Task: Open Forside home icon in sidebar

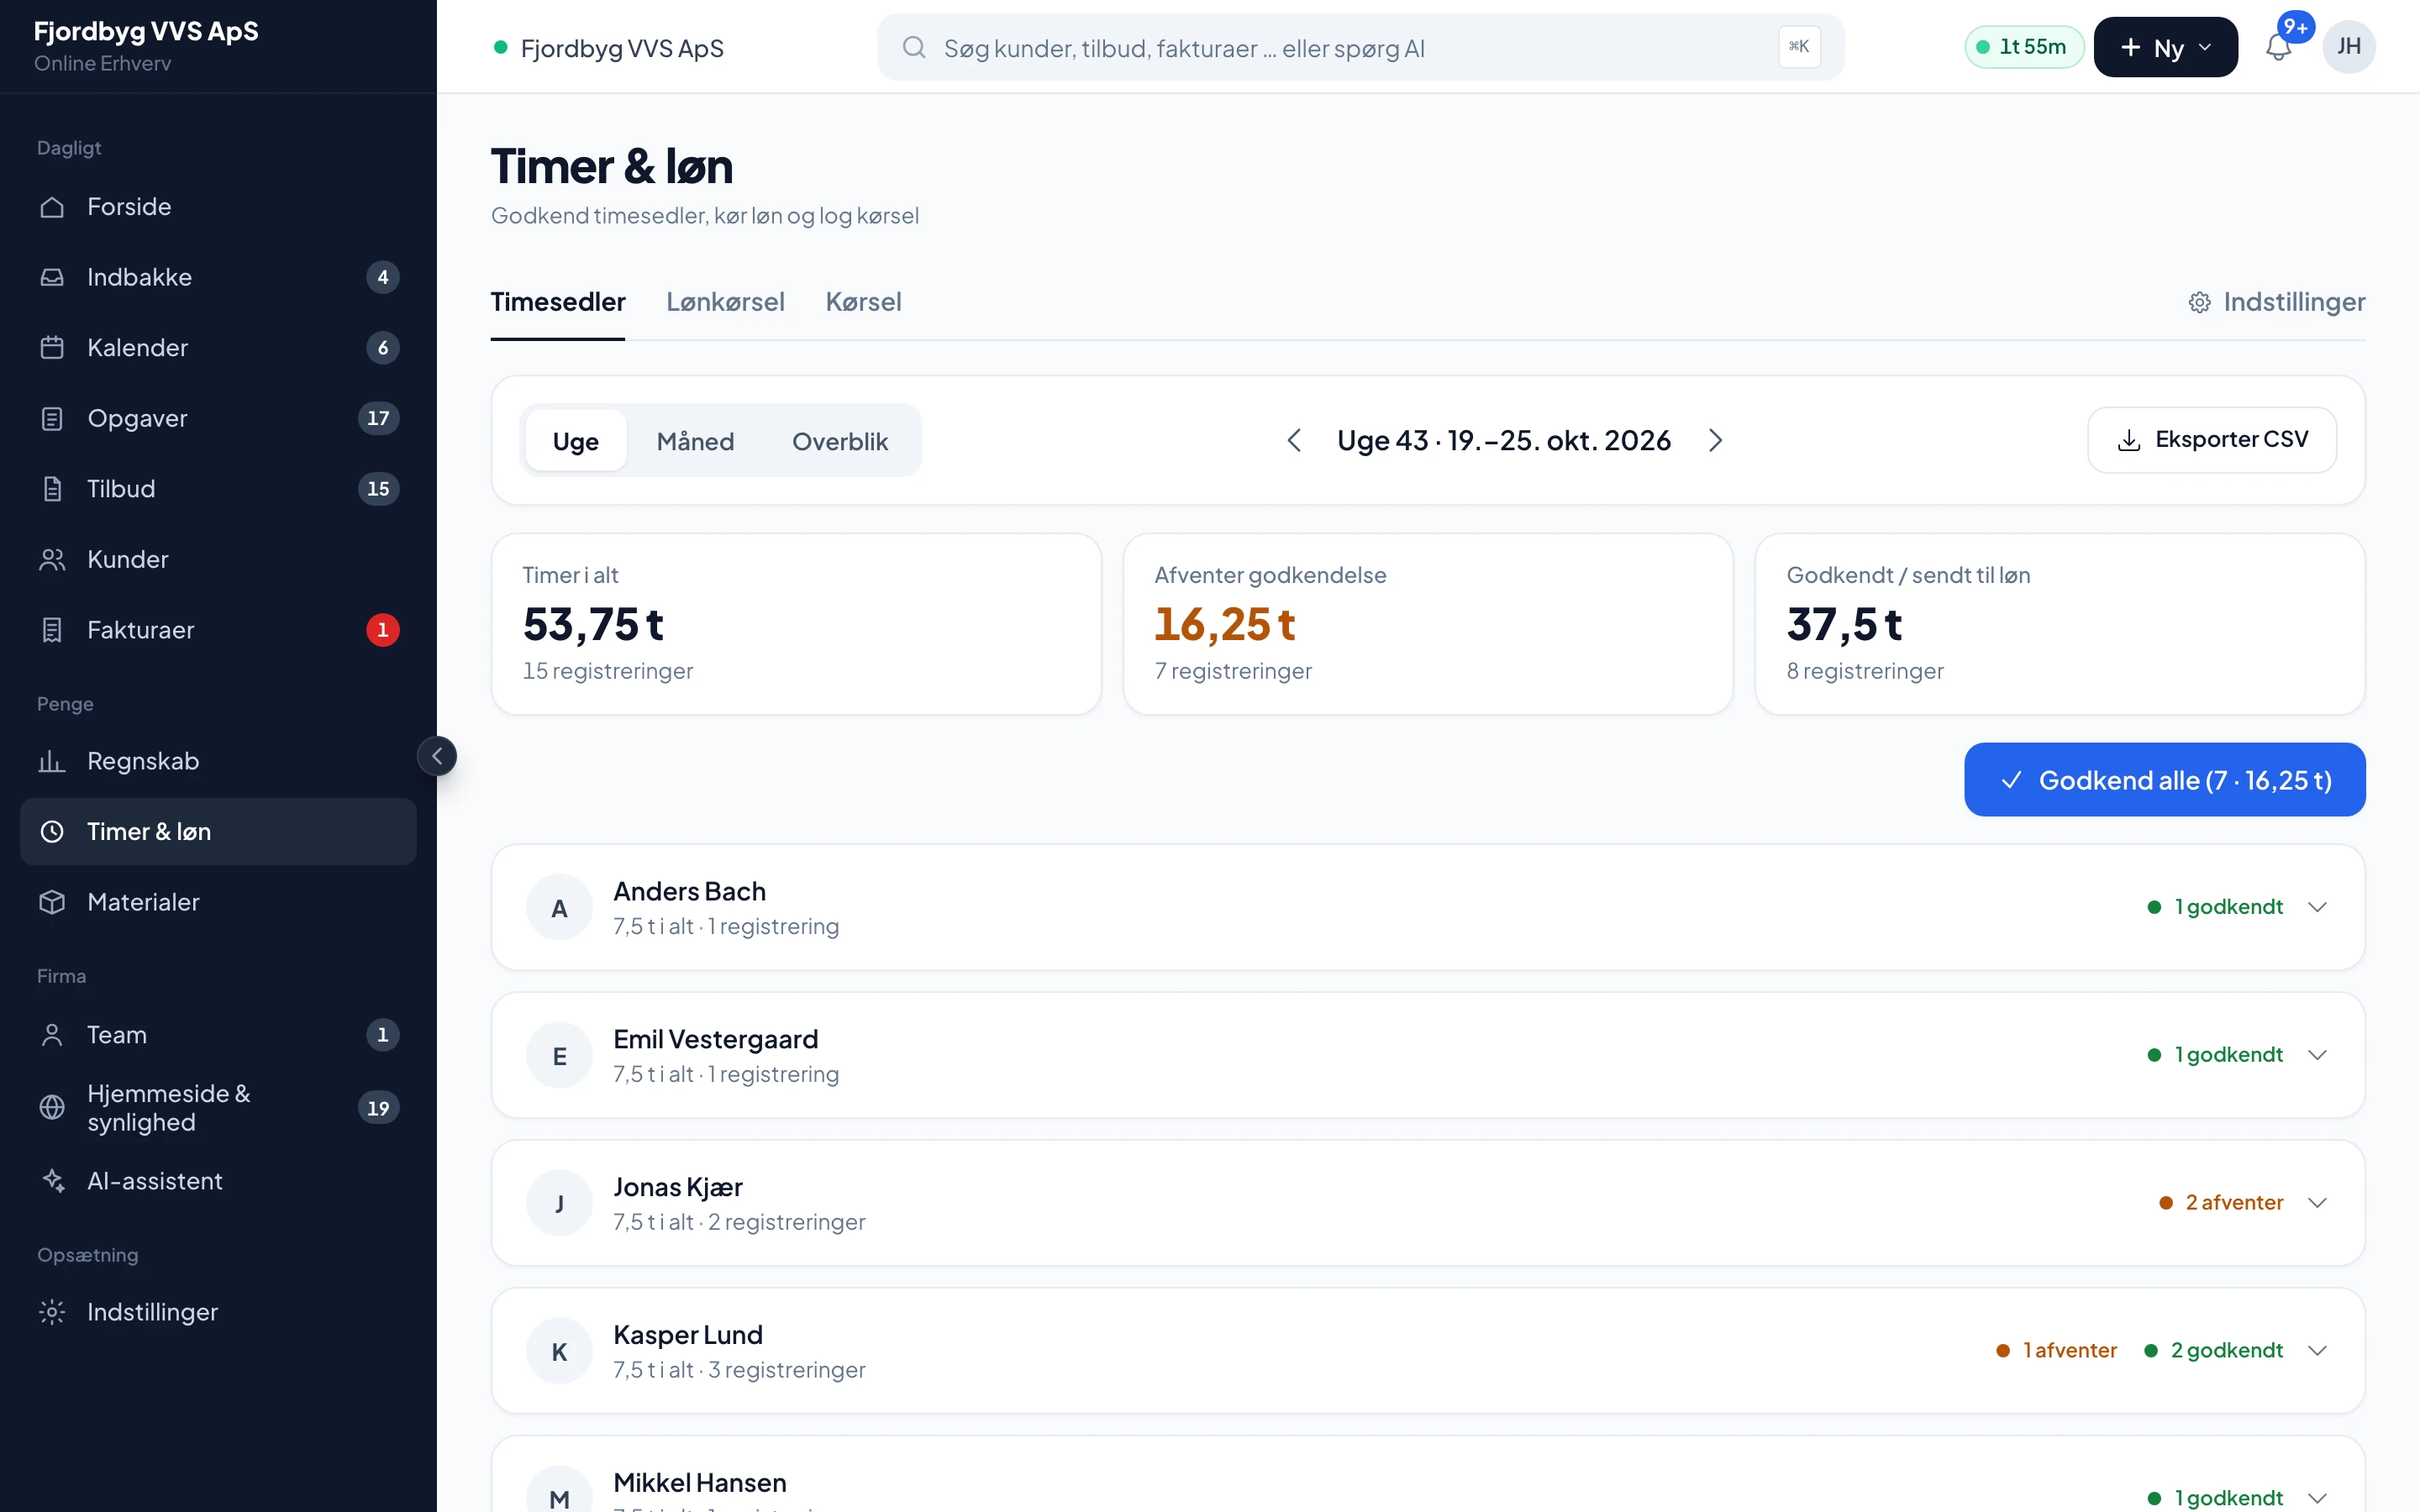Action: pyautogui.click(x=52, y=207)
